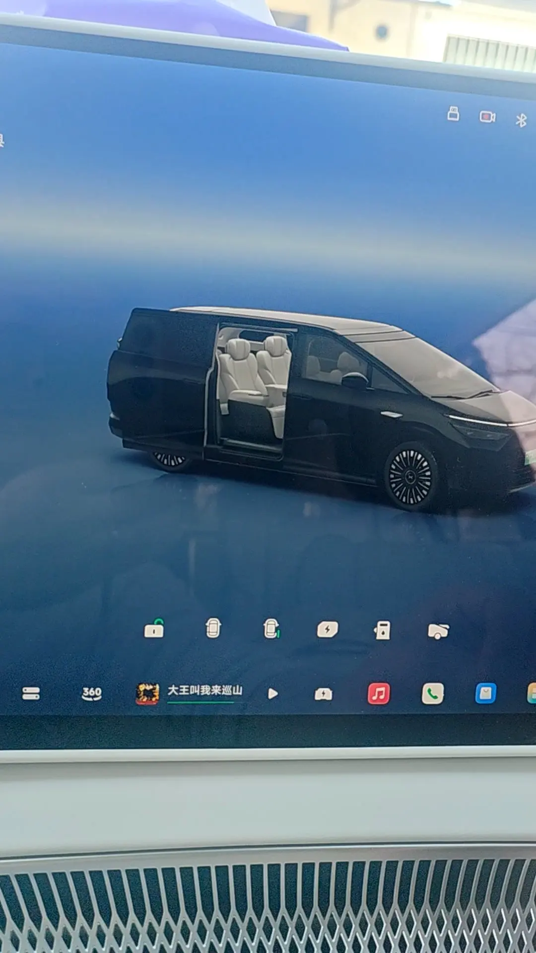
Task: Toggle the sliding door control icon
Action: click(x=271, y=629)
